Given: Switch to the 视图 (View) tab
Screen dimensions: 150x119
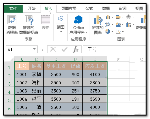Looking at the screenshot, I should [139, 9].
